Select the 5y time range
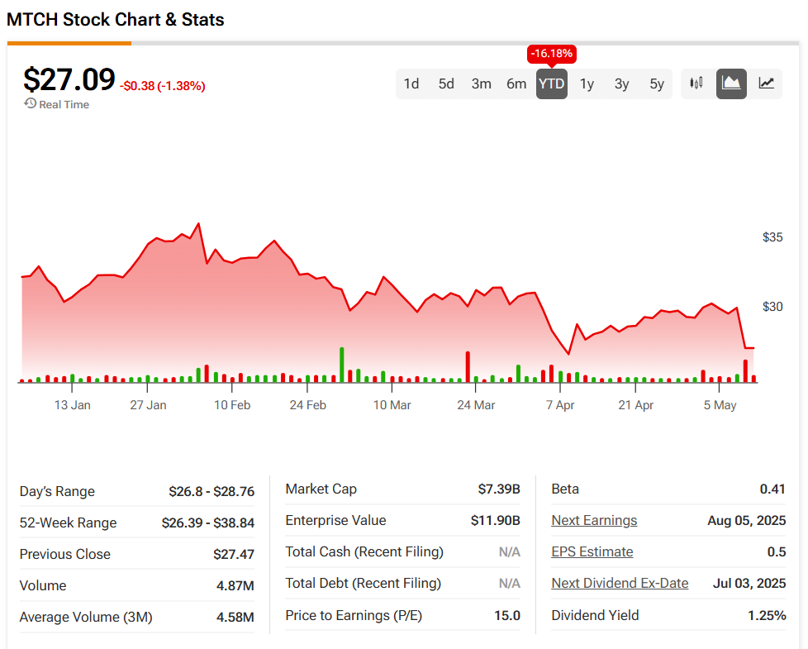The height and width of the screenshot is (649, 808). click(x=657, y=84)
